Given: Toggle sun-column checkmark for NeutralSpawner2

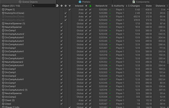Looking at the screenshot, I should (x=86, y=62).
